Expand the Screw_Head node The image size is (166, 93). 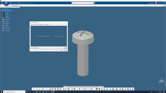pos(2,29)
